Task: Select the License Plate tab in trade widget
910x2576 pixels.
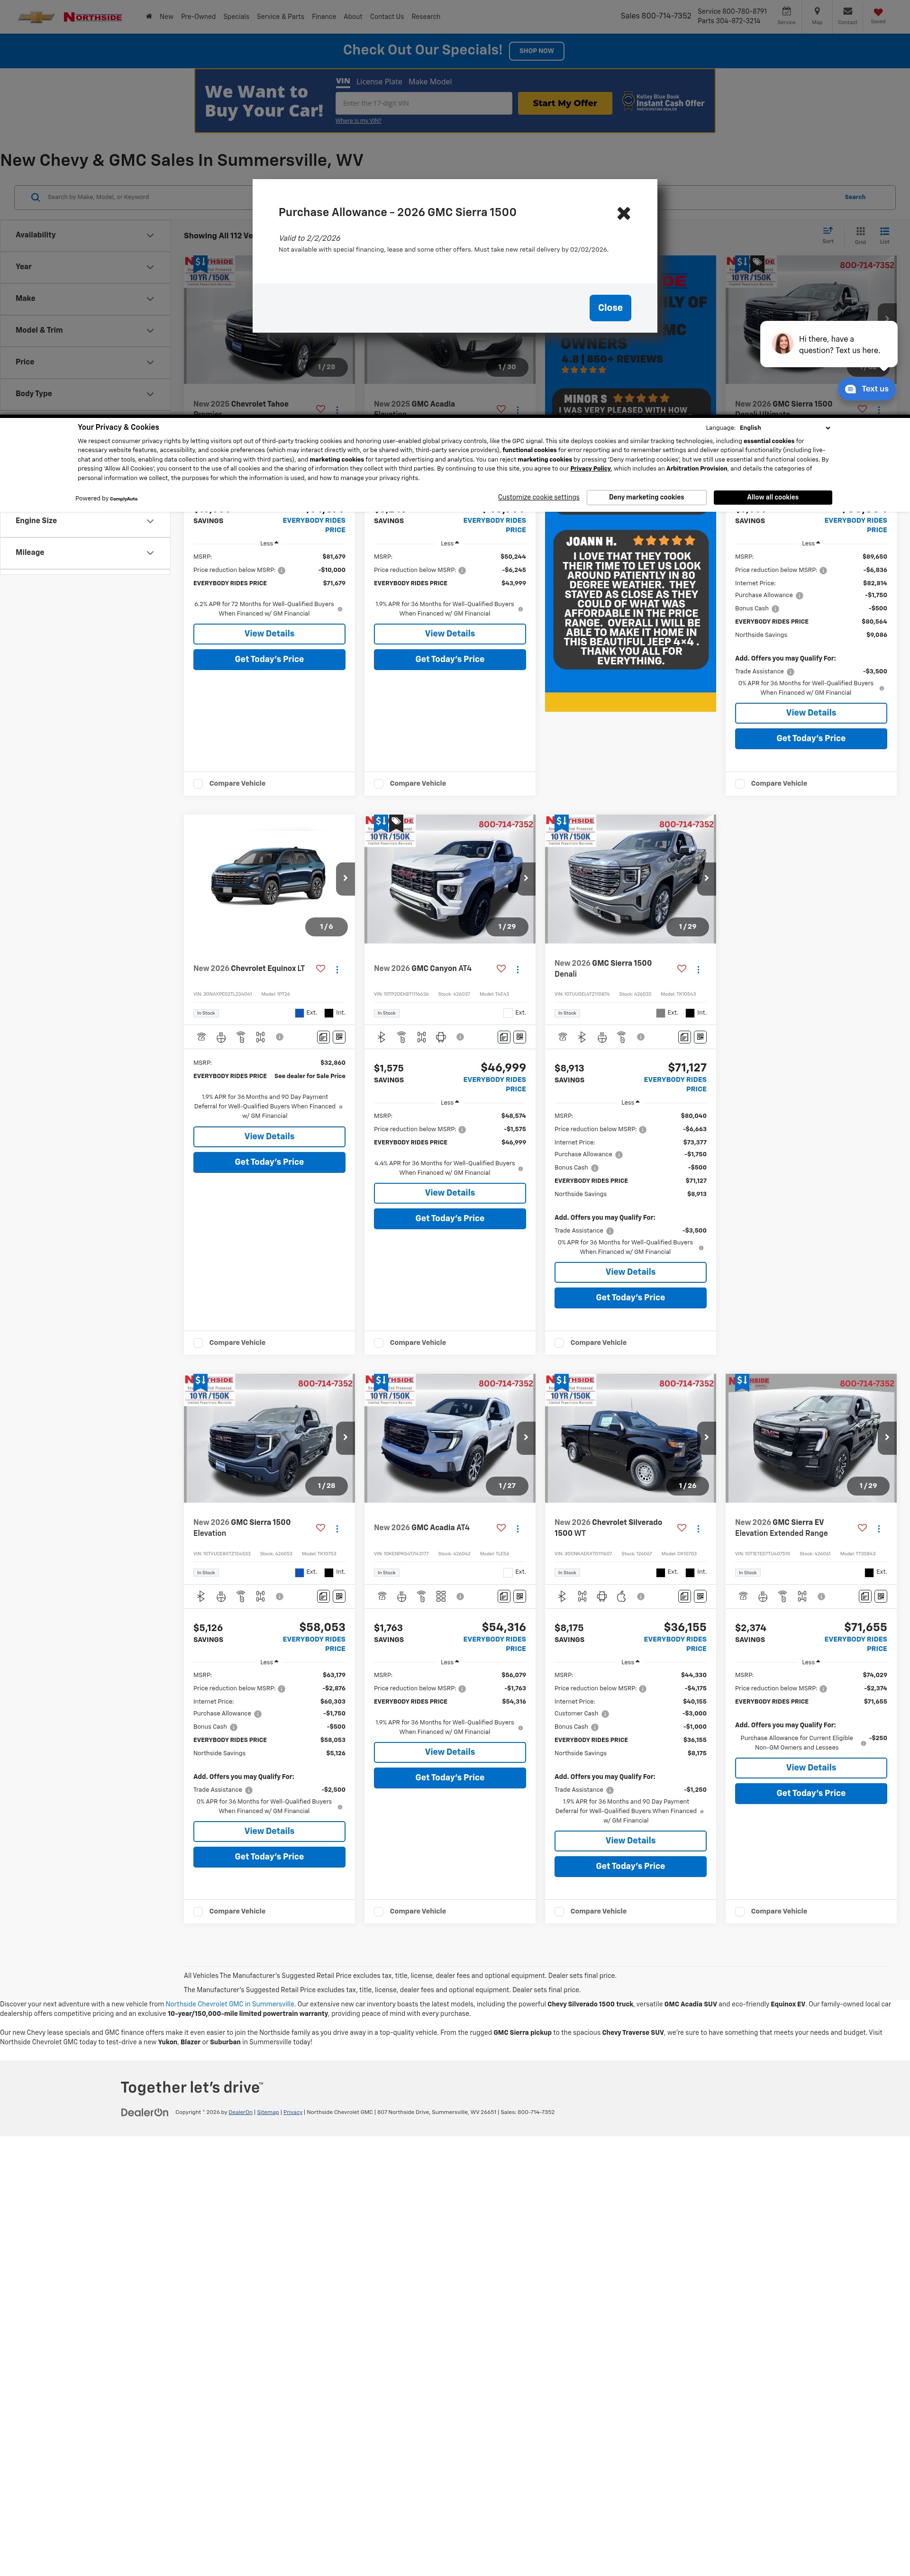Action: tap(379, 82)
